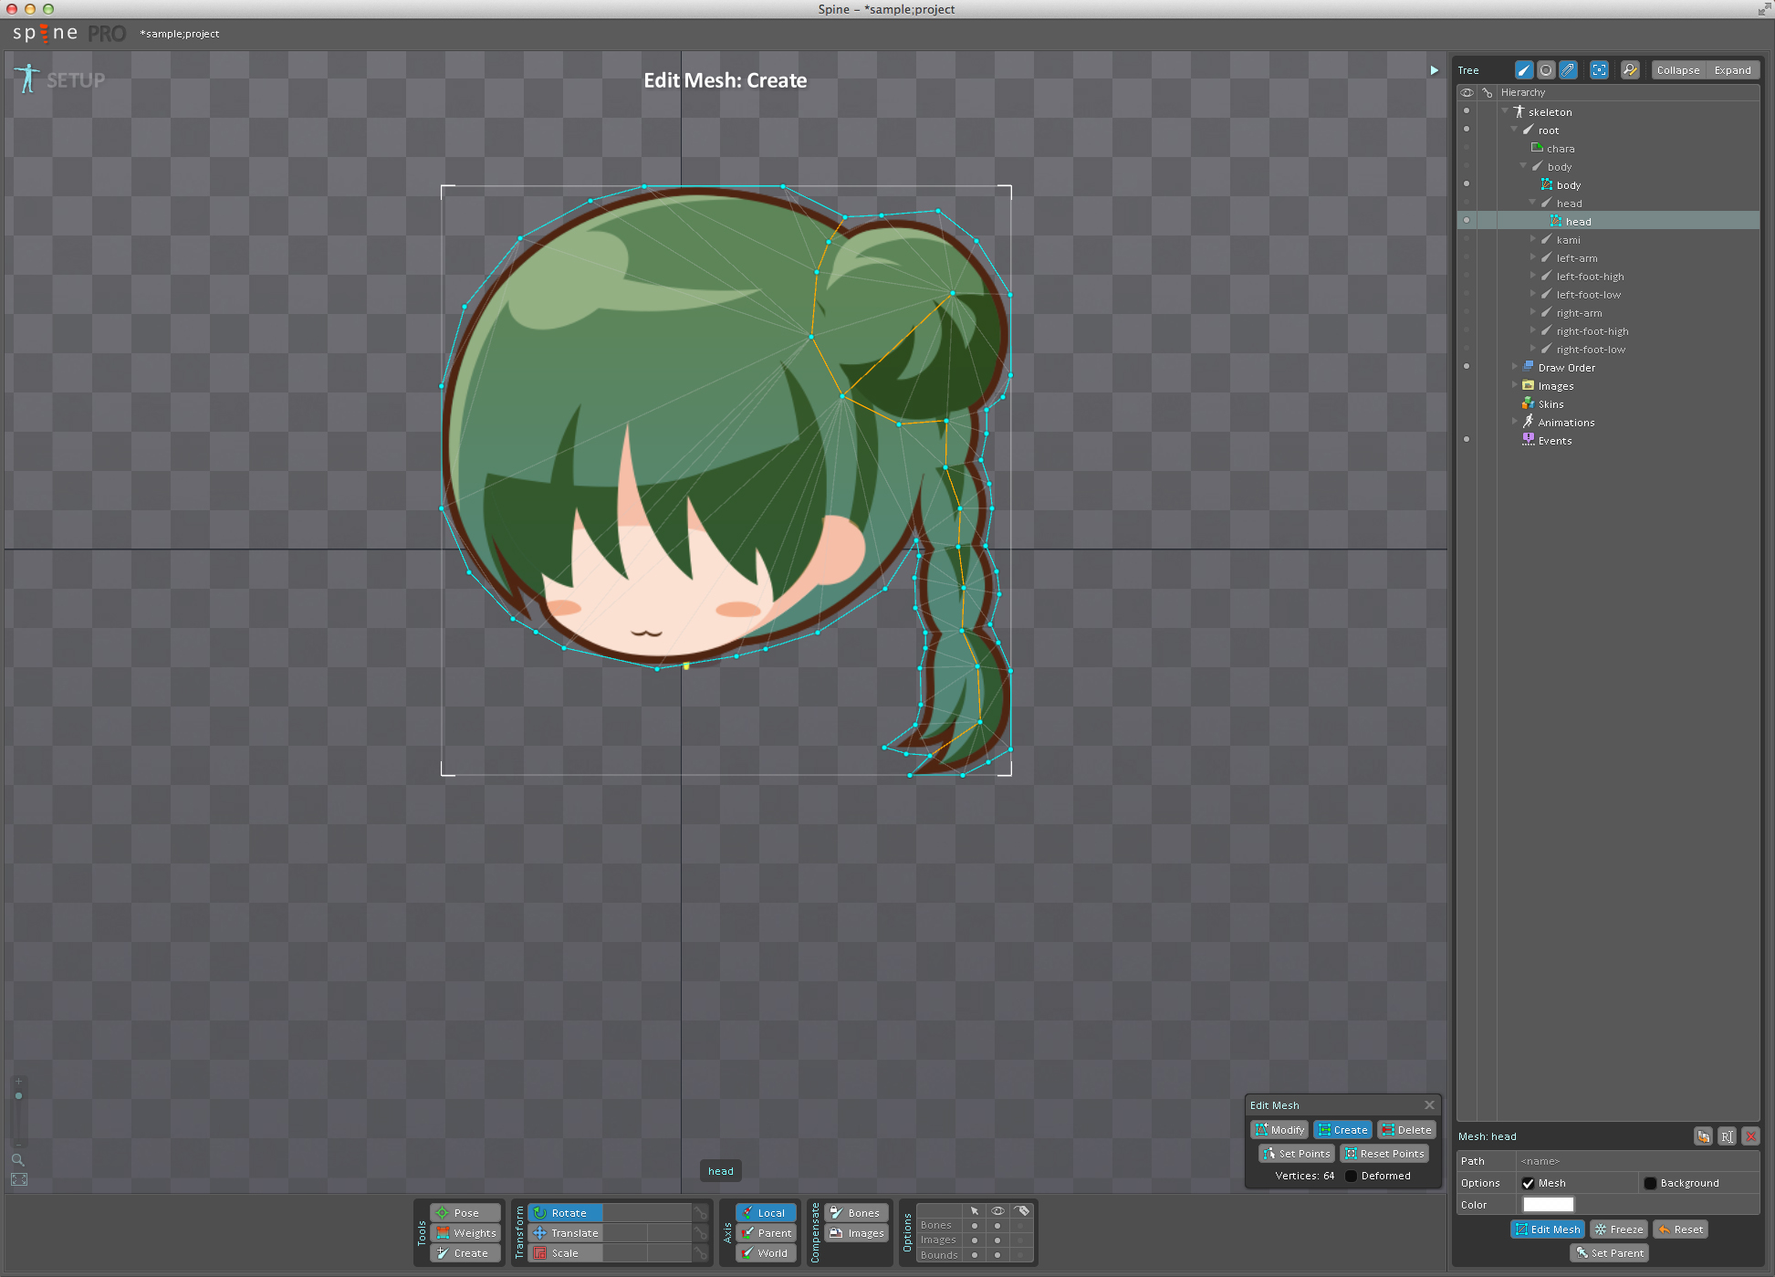
Task: Click the play arrow at viewport top right
Action: point(1434,70)
